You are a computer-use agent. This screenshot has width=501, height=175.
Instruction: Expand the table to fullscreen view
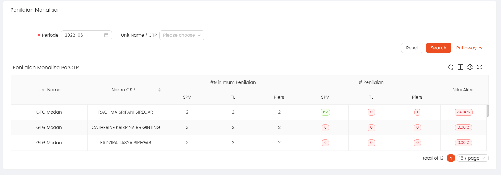[480, 67]
